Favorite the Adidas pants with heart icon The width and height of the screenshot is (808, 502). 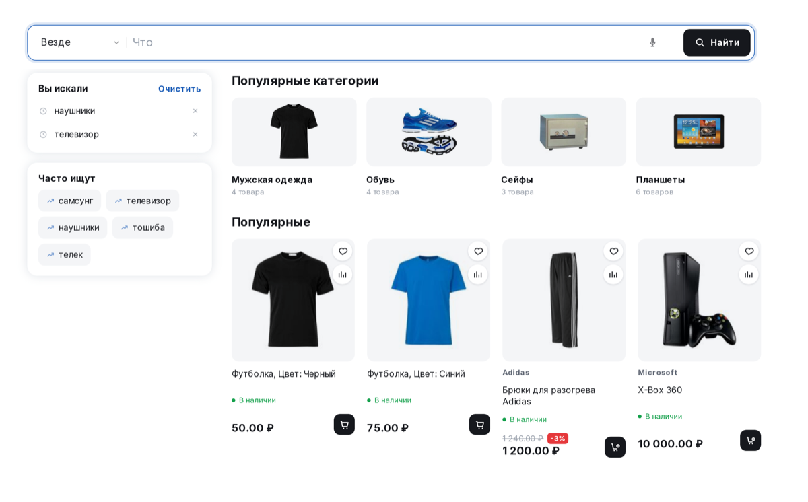pos(613,251)
